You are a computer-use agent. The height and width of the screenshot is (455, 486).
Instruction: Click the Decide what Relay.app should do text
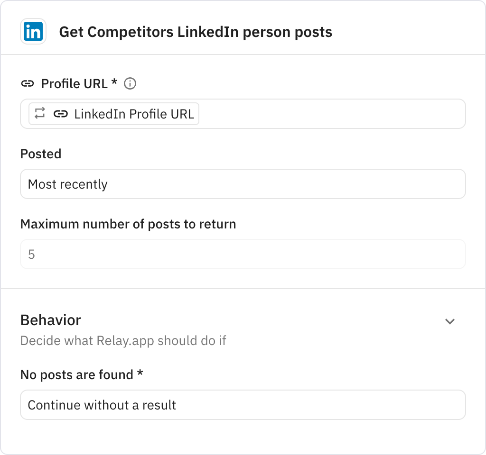pyautogui.click(x=123, y=340)
